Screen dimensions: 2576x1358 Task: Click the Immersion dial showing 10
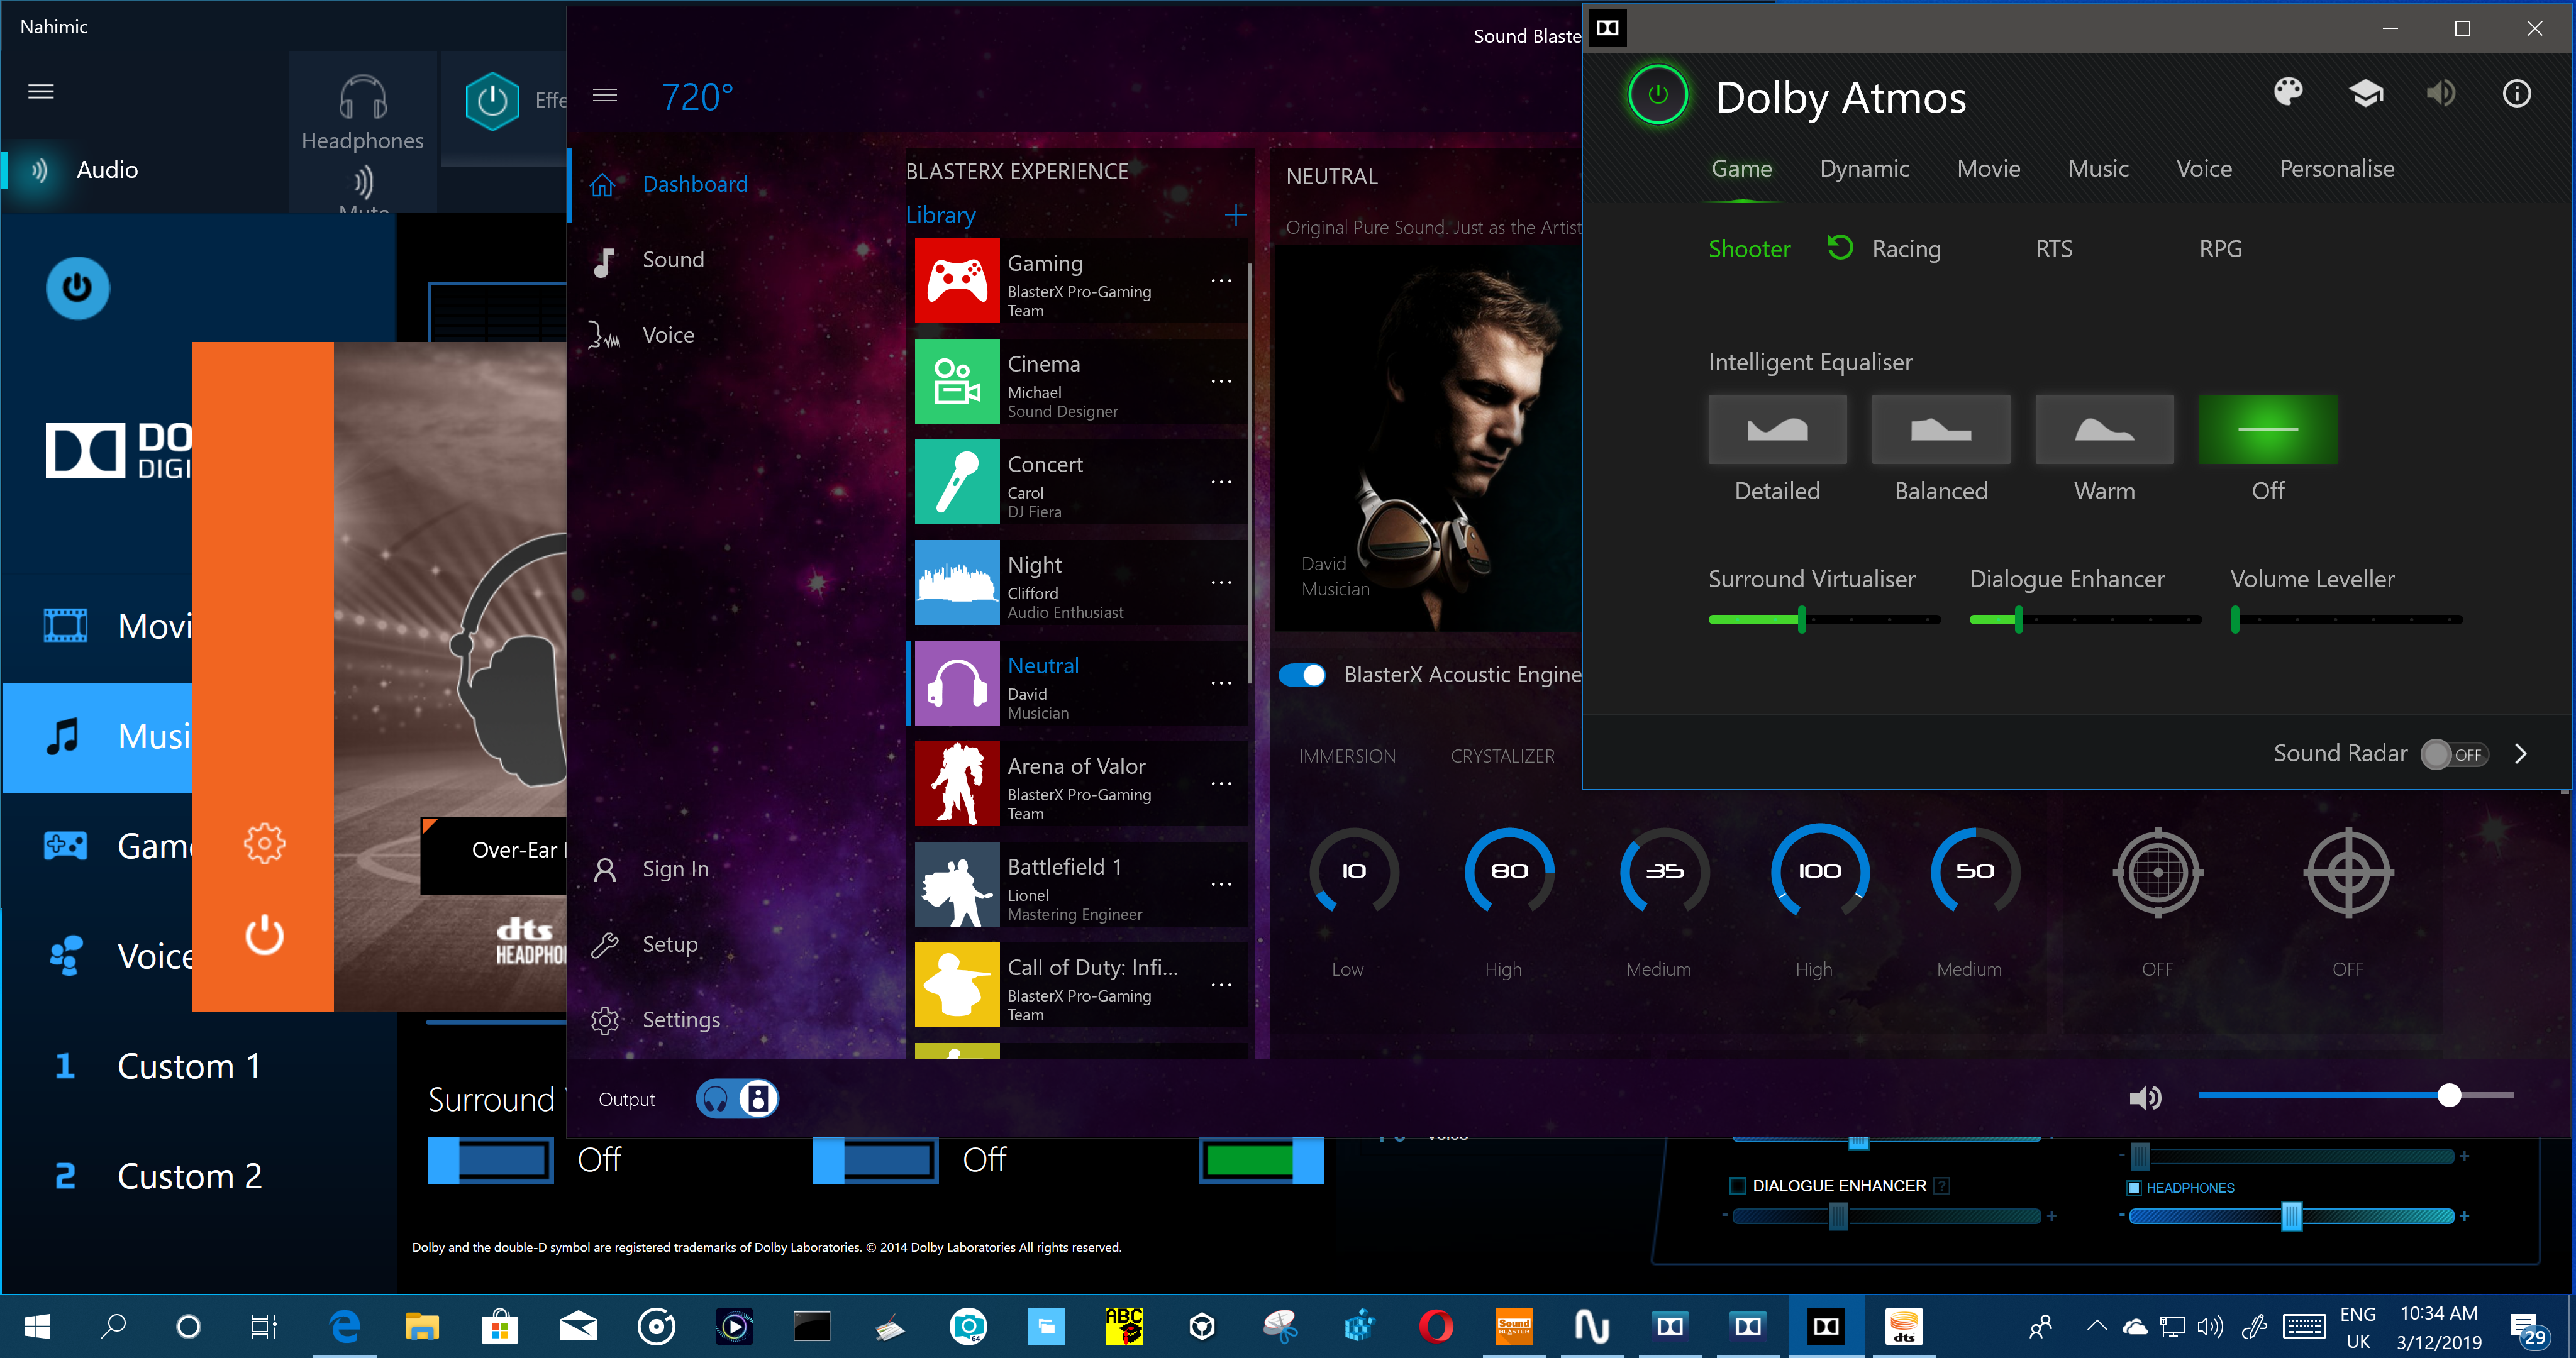point(1353,872)
